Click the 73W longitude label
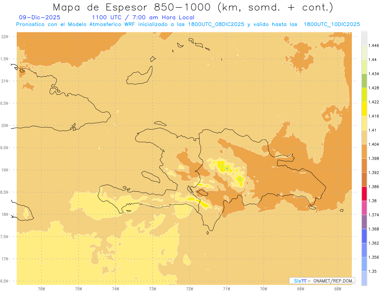Screen dimensions: 379x293 pyautogui.click(x=153, y=289)
